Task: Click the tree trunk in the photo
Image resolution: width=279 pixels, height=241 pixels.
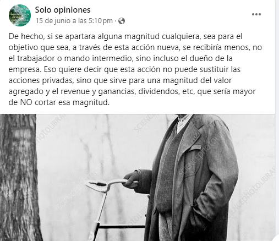Action: [x=18, y=177]
